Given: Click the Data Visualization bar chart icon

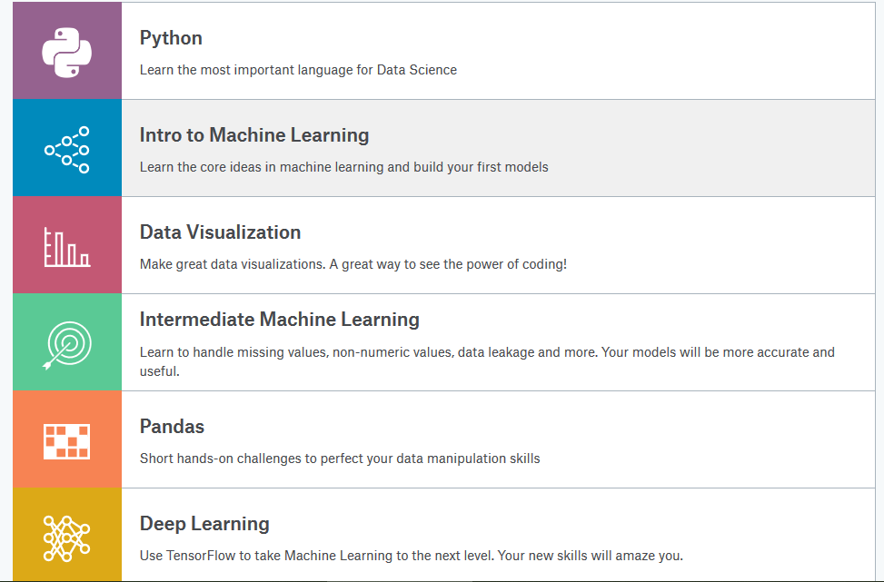Looking at the screenshot, I should point(67,246).
